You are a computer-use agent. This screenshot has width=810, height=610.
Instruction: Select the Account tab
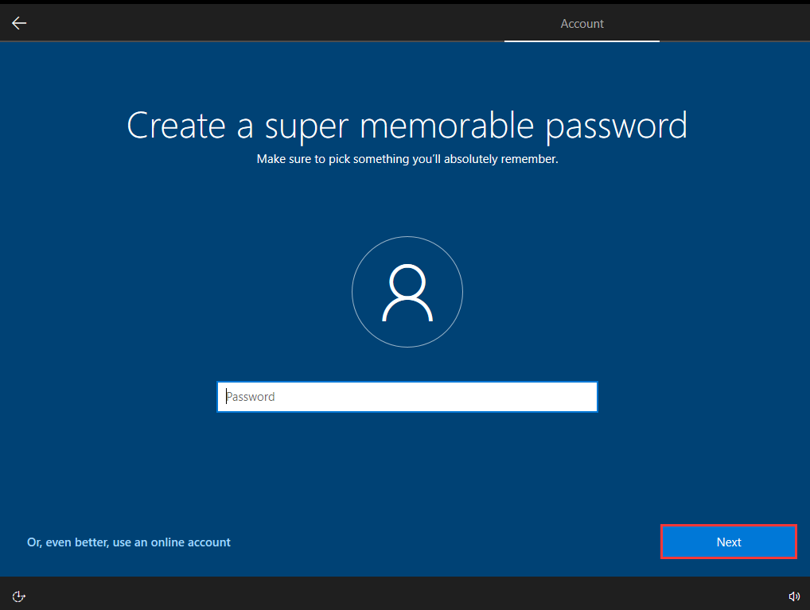(582, 24)
